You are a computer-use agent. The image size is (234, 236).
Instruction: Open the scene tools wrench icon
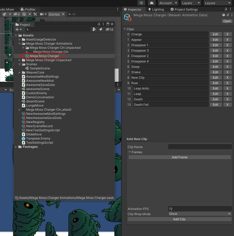click(35, 14)
